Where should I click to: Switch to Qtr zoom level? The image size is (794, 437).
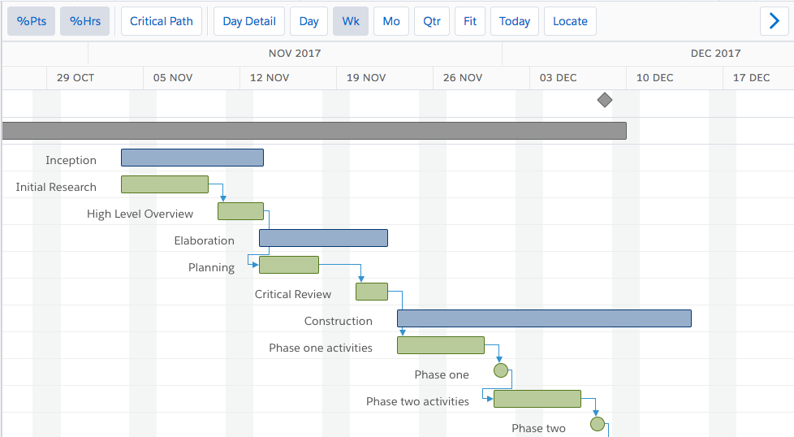(x=432, y=21)
